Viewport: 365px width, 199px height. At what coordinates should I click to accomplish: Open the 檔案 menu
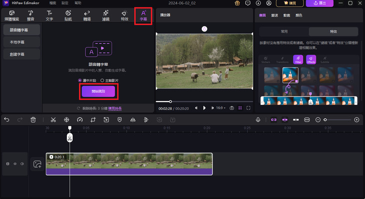pyautogui.click(x=45, y=3)
